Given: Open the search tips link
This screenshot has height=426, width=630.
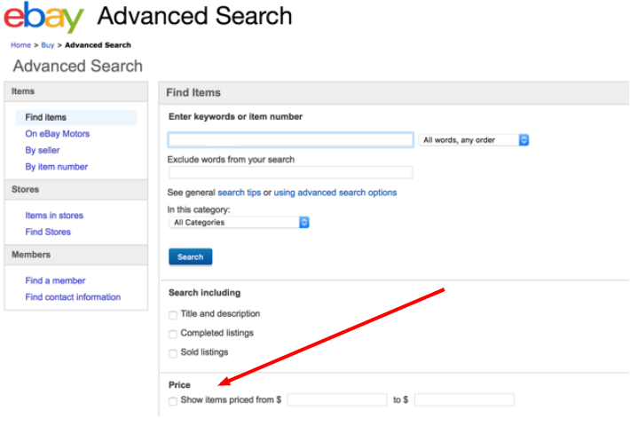Looking at the screenshot, I should 239,193.
